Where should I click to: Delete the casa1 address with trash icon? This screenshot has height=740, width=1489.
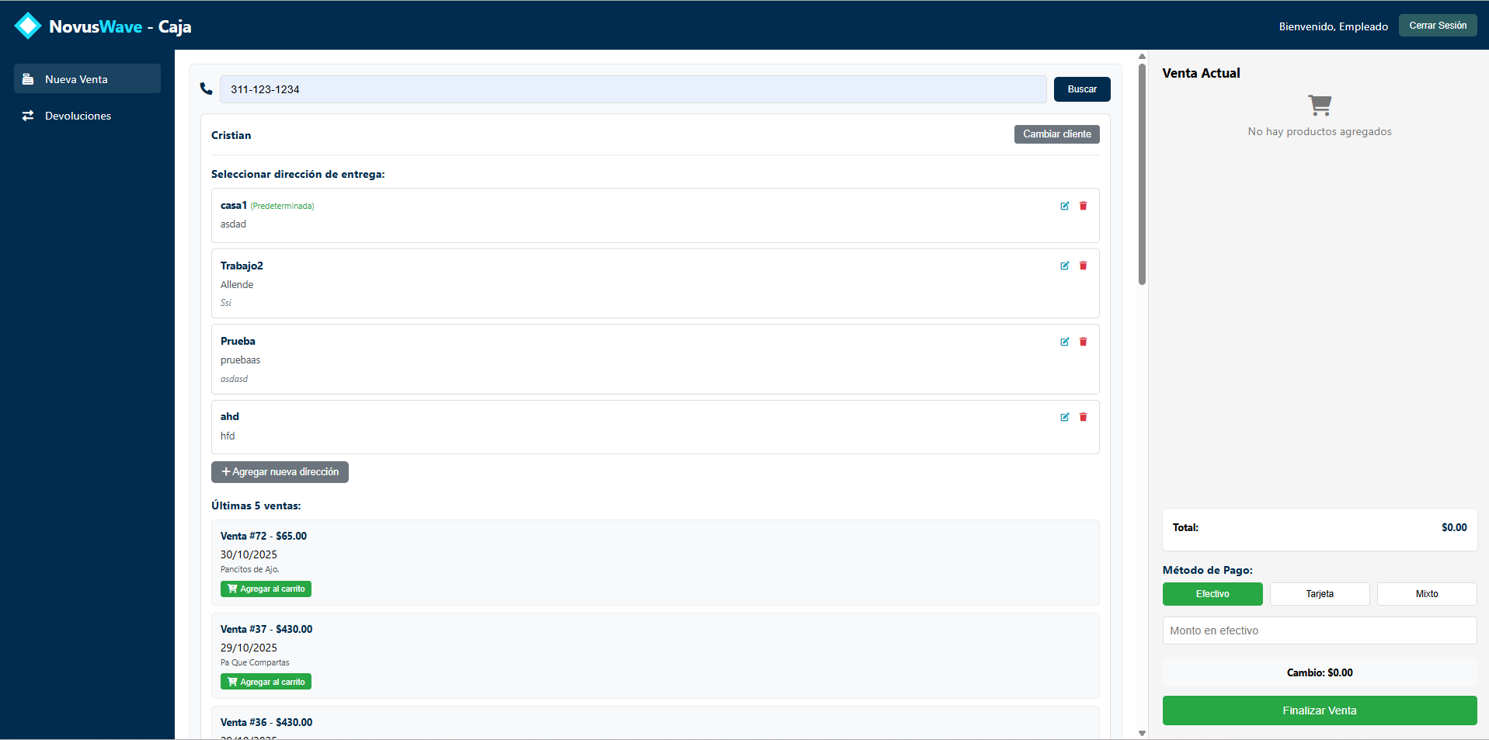coord(1083,206)
